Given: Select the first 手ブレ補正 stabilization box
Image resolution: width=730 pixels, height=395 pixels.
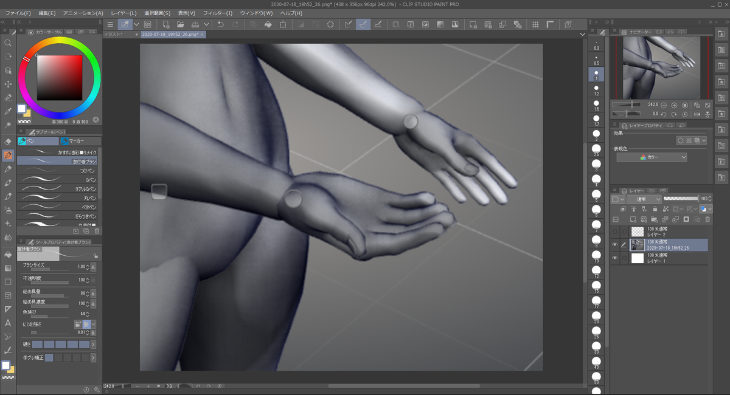Looking at the screenshot, I should [x=49, y=358].
